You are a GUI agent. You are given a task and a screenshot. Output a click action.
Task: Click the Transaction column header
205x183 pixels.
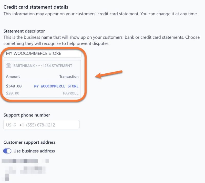[68, 77]
